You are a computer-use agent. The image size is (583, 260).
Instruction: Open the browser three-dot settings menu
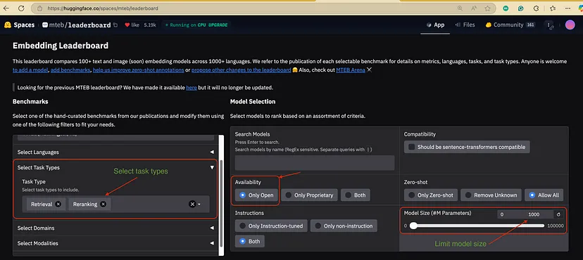click(568, 8)
